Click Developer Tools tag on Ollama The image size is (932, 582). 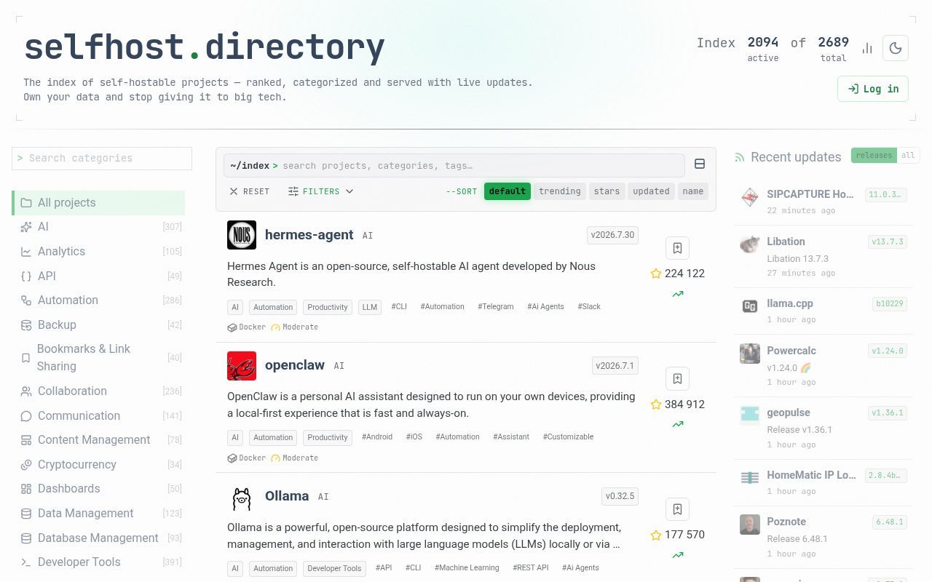(x=334, y=568)
